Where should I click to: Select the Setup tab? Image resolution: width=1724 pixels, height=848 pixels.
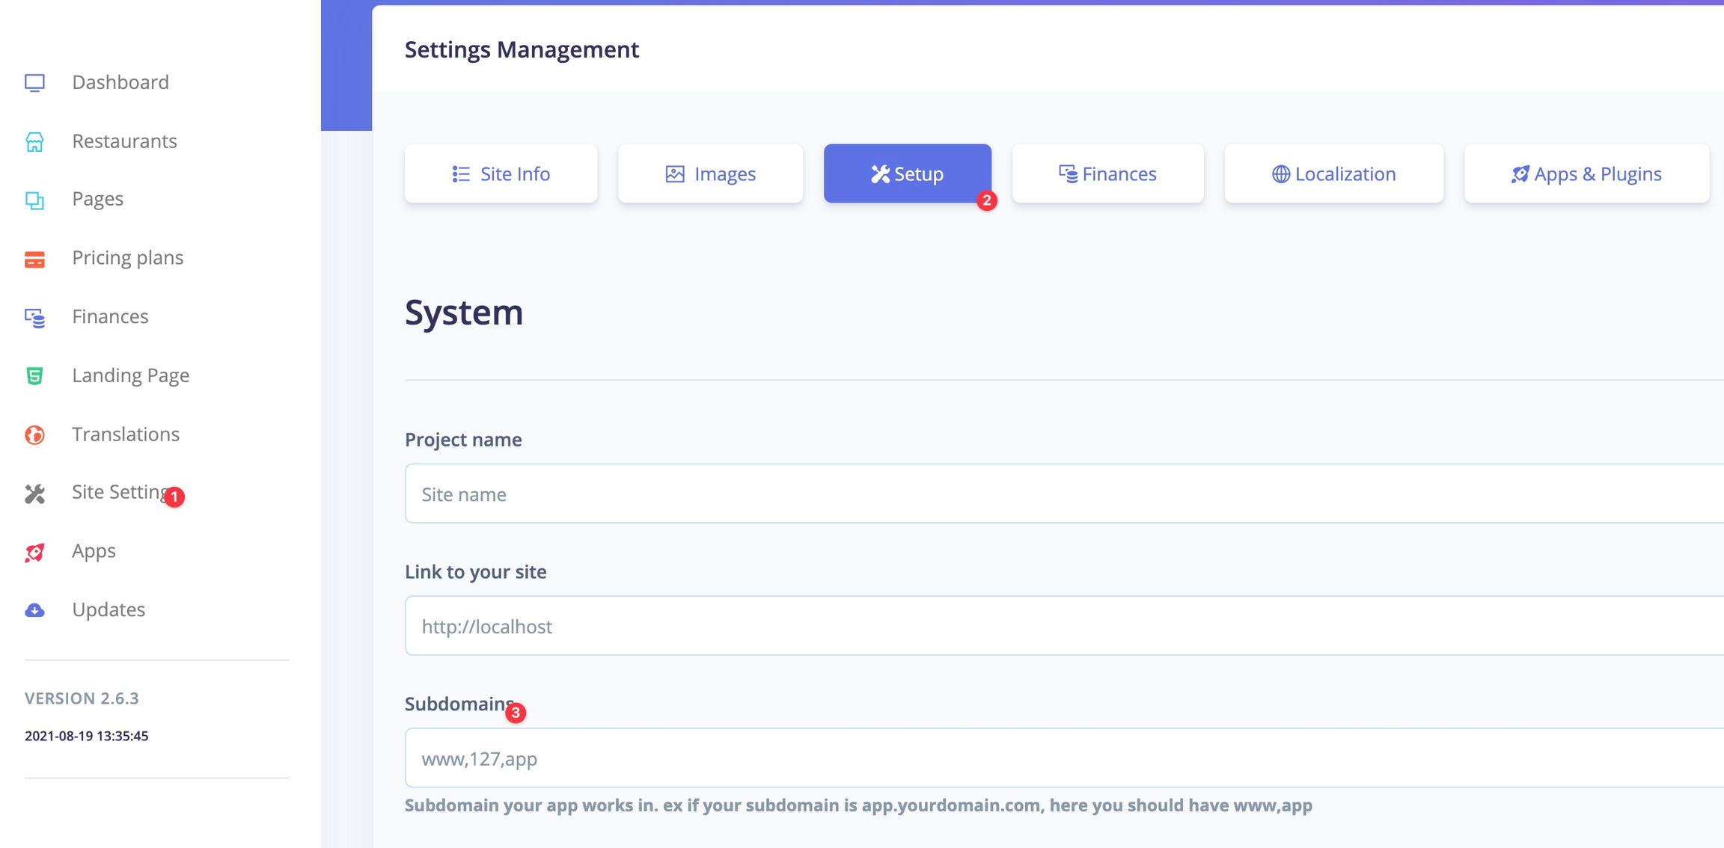pyautogui.click(x=907, y=173)
